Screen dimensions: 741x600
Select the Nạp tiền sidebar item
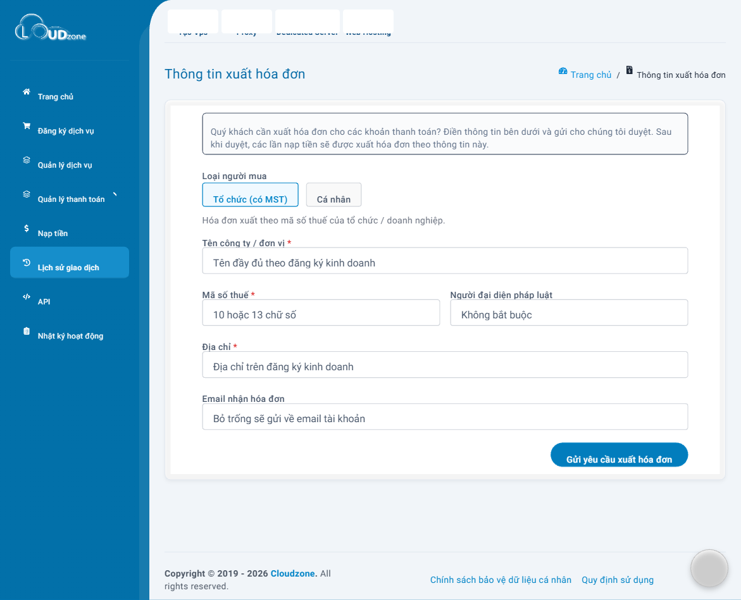click(70, 233)
